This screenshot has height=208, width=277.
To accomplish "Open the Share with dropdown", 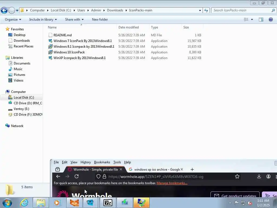I will [x=74, y=19].
